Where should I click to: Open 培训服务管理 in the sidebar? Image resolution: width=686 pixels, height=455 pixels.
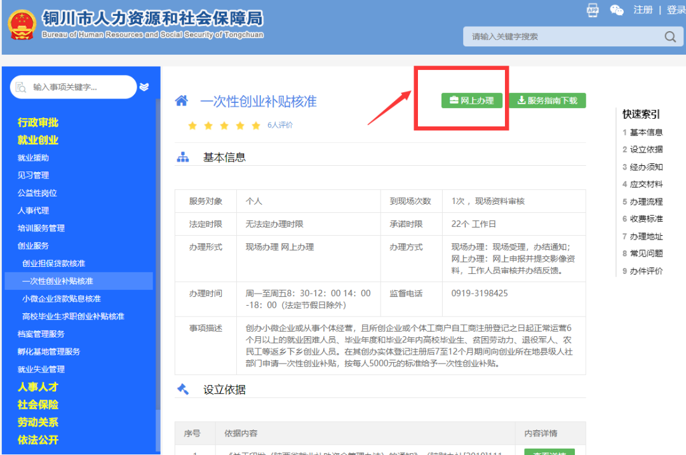coord(41,228)
